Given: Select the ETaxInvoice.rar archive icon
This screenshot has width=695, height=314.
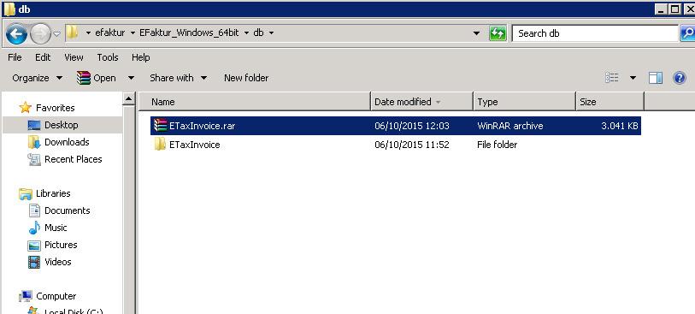Looking at the screenshot, I should [x=160, y=126].
